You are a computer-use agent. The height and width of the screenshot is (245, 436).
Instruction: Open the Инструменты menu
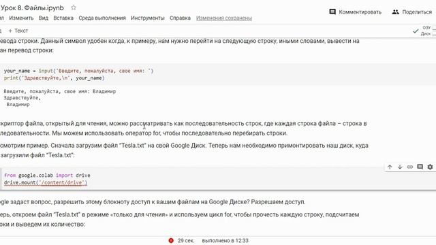(x=148, y=18)
